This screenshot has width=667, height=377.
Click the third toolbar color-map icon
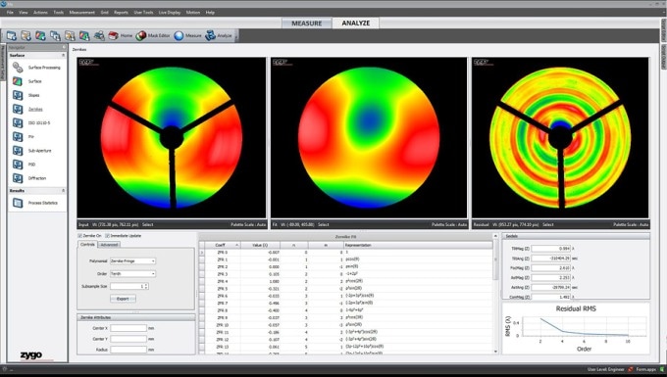[x=40, y=35]
